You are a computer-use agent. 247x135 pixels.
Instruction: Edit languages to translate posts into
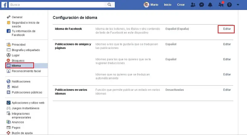point(227,44)
